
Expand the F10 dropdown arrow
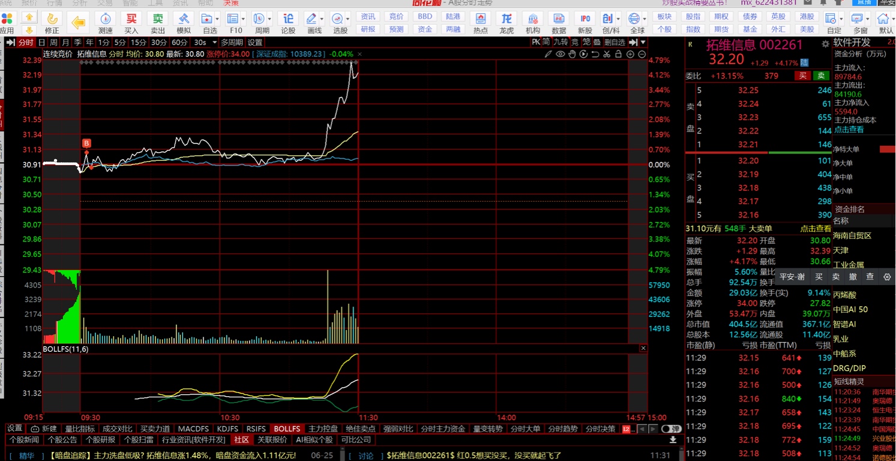pyautogui.click(x=242, y=18)
